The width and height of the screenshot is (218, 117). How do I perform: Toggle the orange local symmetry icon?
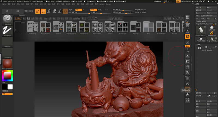[187, 37]
